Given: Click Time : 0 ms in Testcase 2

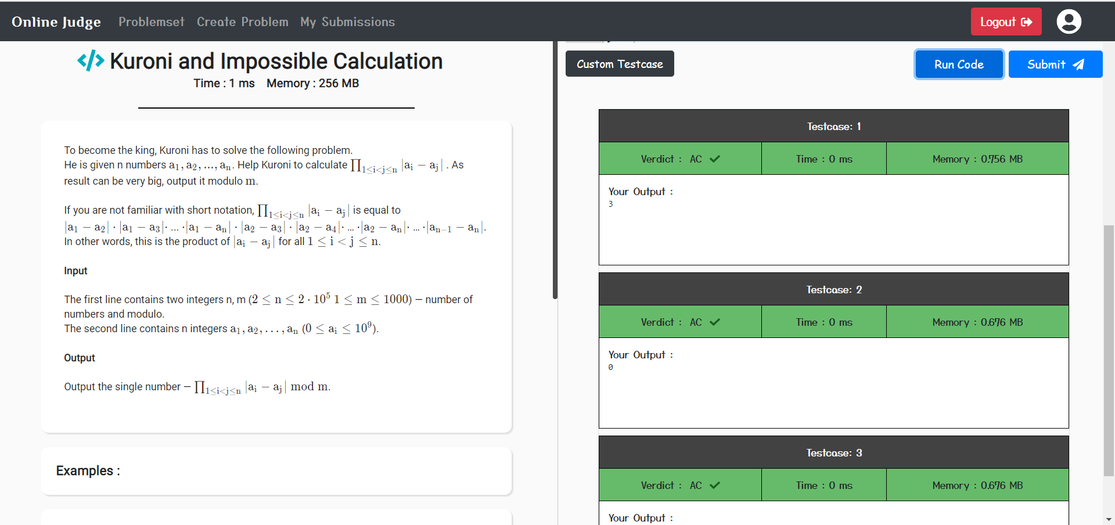Looking at the screenshot, I should 824,322.
